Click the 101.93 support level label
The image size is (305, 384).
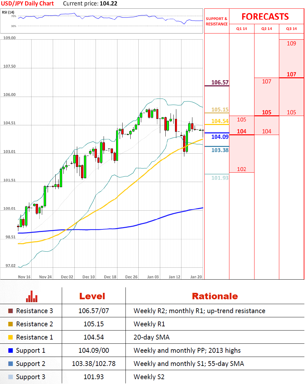pyautogui.click(x=220, y=178)
